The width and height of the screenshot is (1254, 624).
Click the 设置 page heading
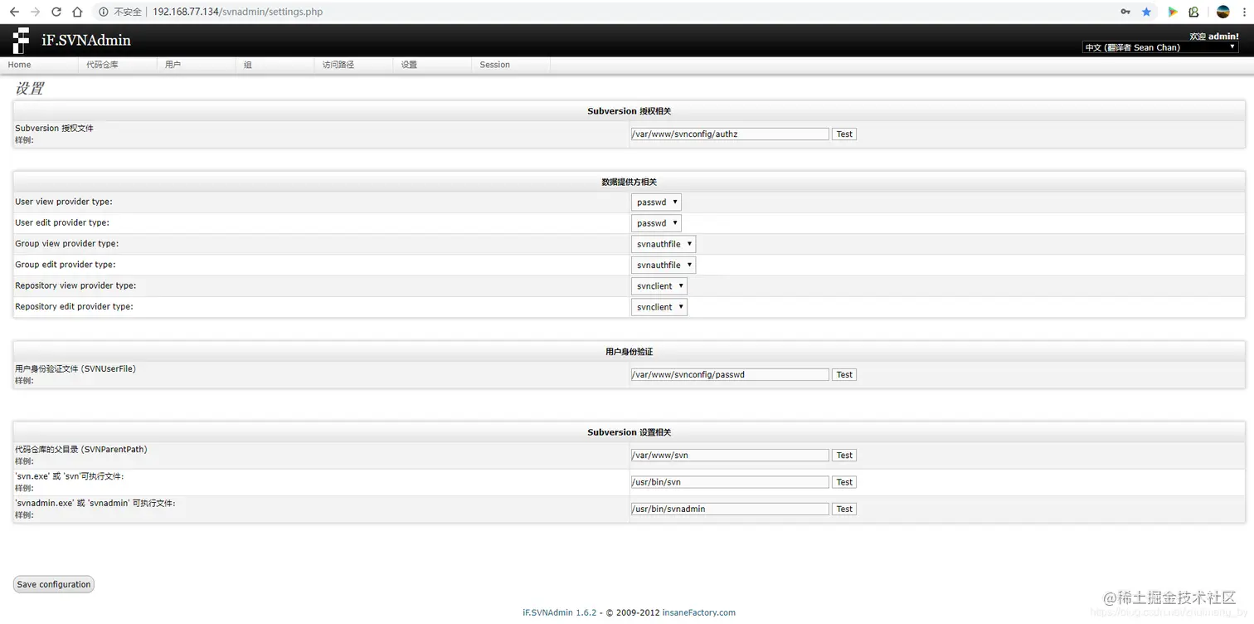30,88
